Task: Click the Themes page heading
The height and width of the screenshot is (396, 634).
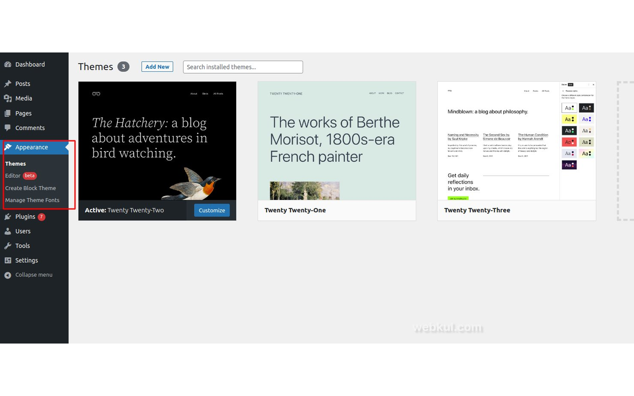Action: point(96,67)
